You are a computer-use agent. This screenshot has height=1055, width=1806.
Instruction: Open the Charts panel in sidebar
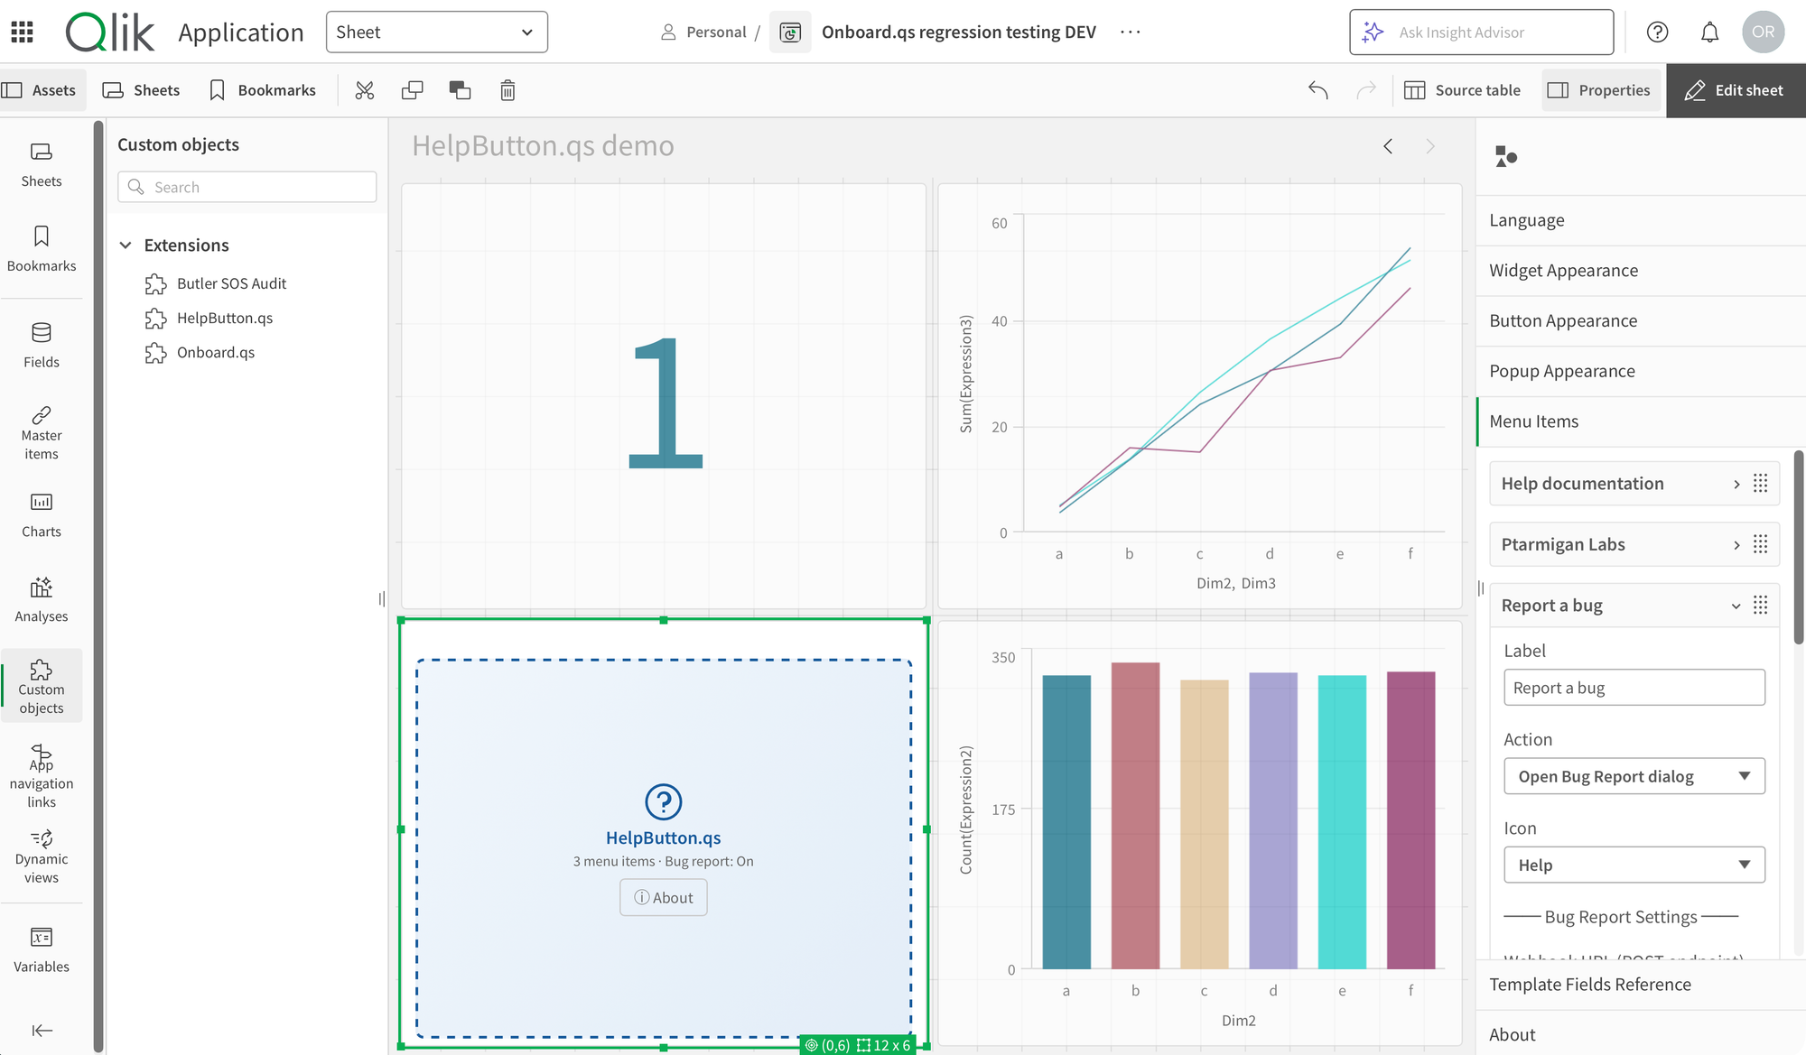click(x=42, y=515)
